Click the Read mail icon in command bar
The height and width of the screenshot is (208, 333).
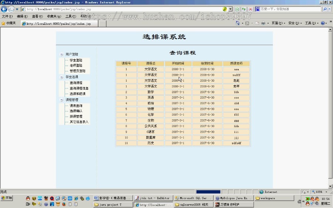coord(257,23)
